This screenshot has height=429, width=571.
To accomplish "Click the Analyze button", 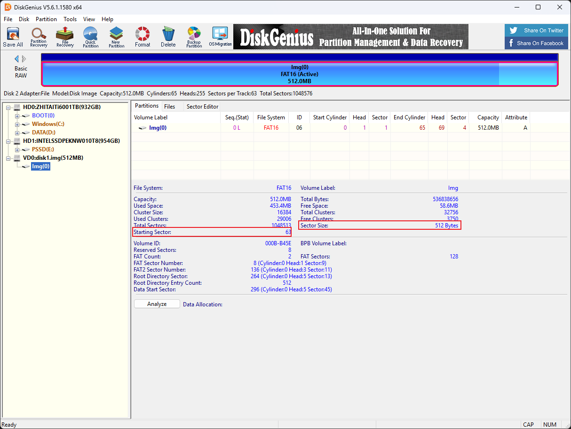I will [157, 304].
